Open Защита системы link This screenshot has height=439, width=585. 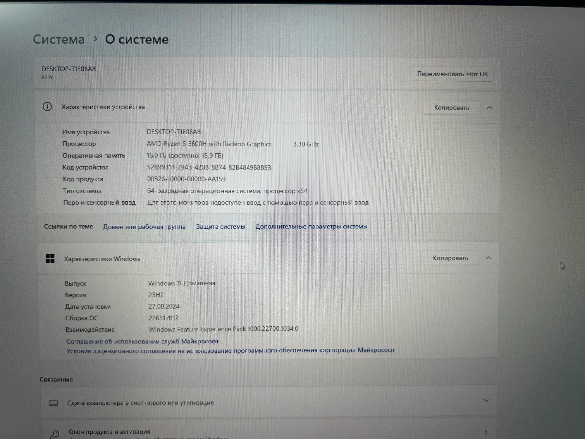pos(221,227)
